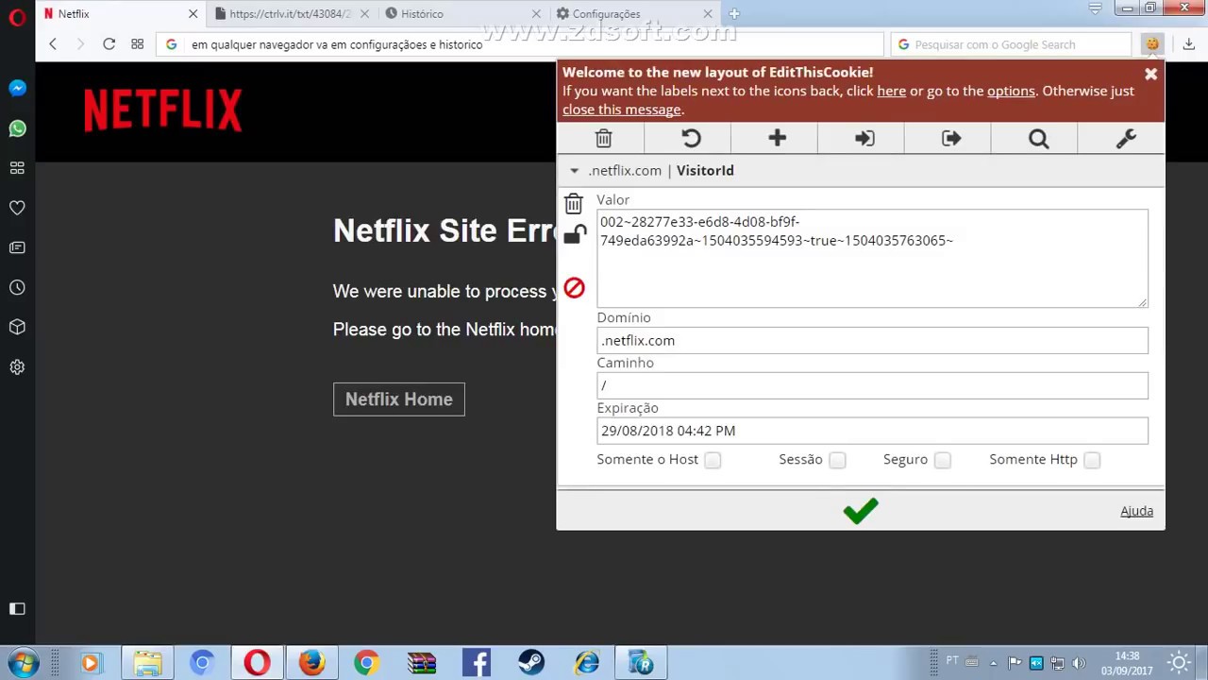This screenshot has height=680, width=1208.
Task: Click 'close this message' link
Action: pyautogui.click(x=622, y=110)
